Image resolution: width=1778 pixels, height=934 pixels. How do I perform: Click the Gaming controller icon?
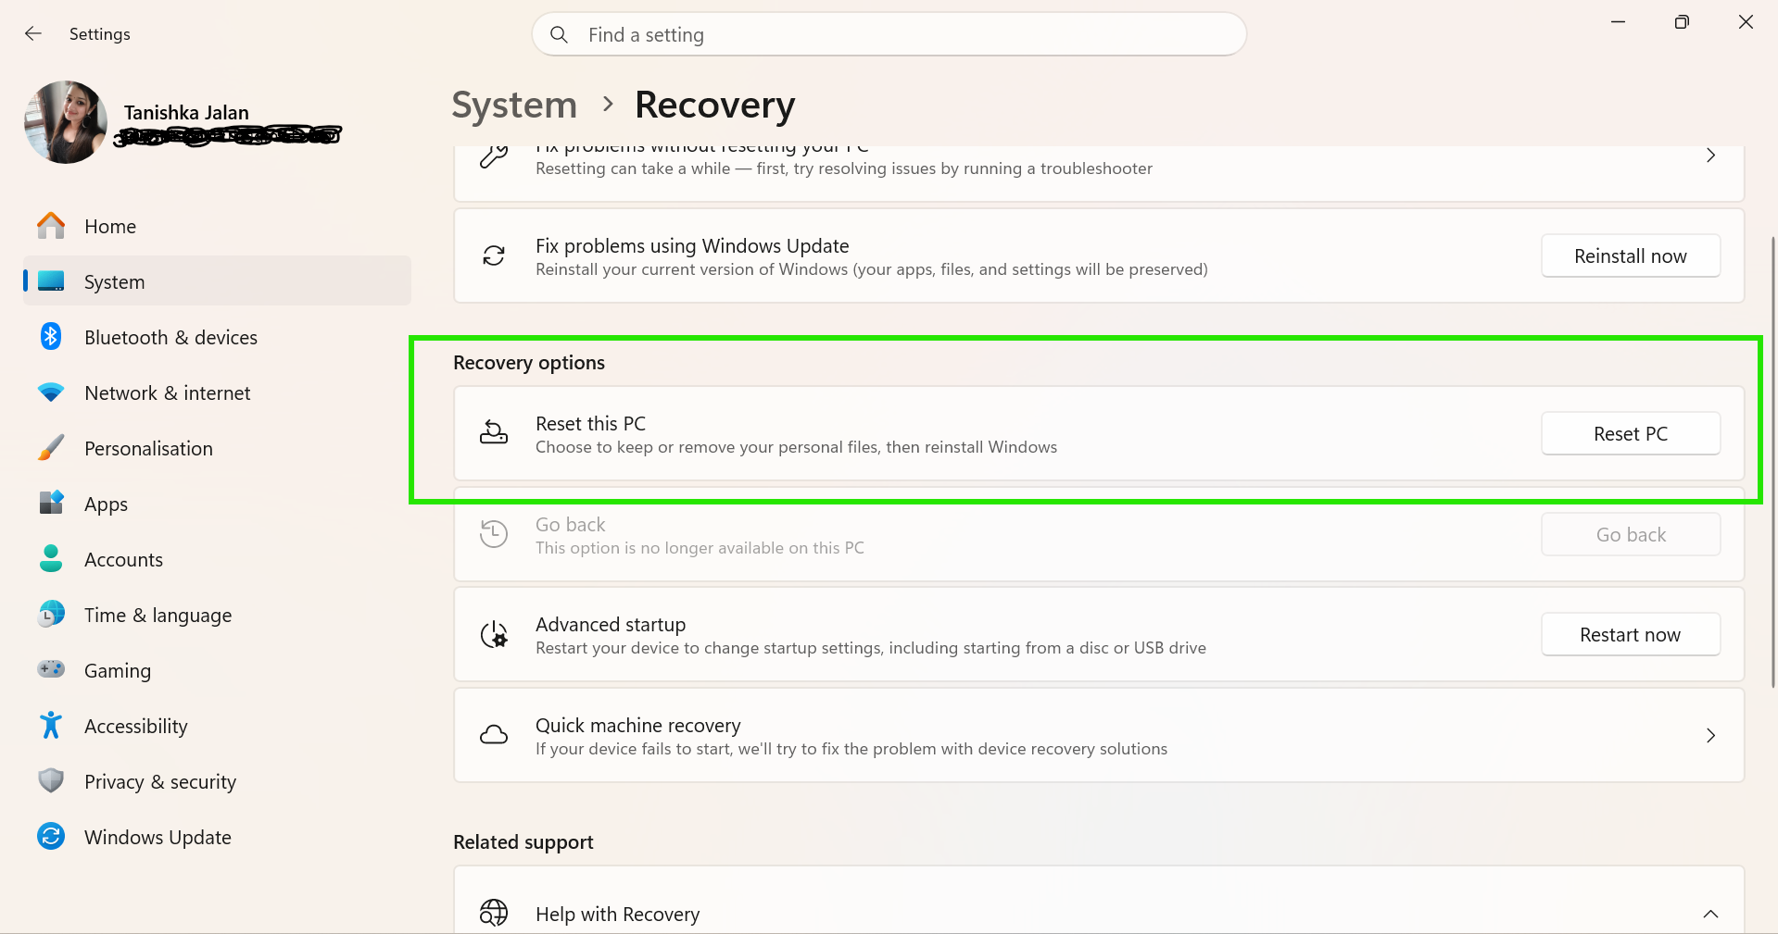click(51, 668)
